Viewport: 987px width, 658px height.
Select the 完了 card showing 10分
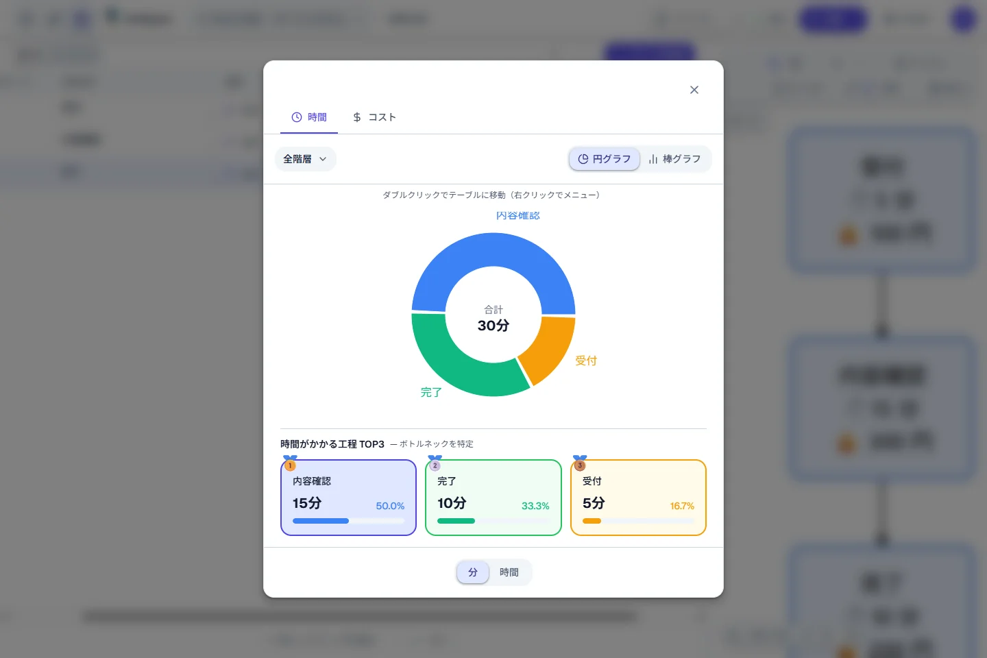493,498
